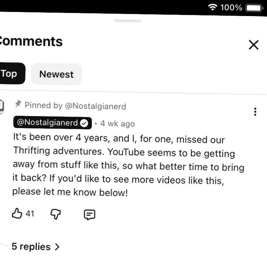The image size is (267, 267).
Task: Tap the drag handle atop the comments sheet
Action: [128, 21]
